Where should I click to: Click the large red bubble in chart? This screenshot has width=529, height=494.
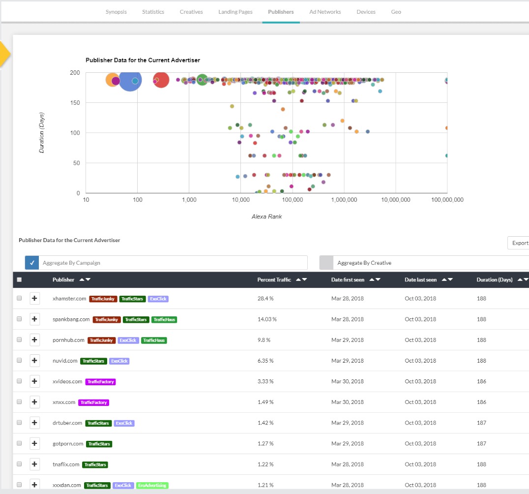162,80
